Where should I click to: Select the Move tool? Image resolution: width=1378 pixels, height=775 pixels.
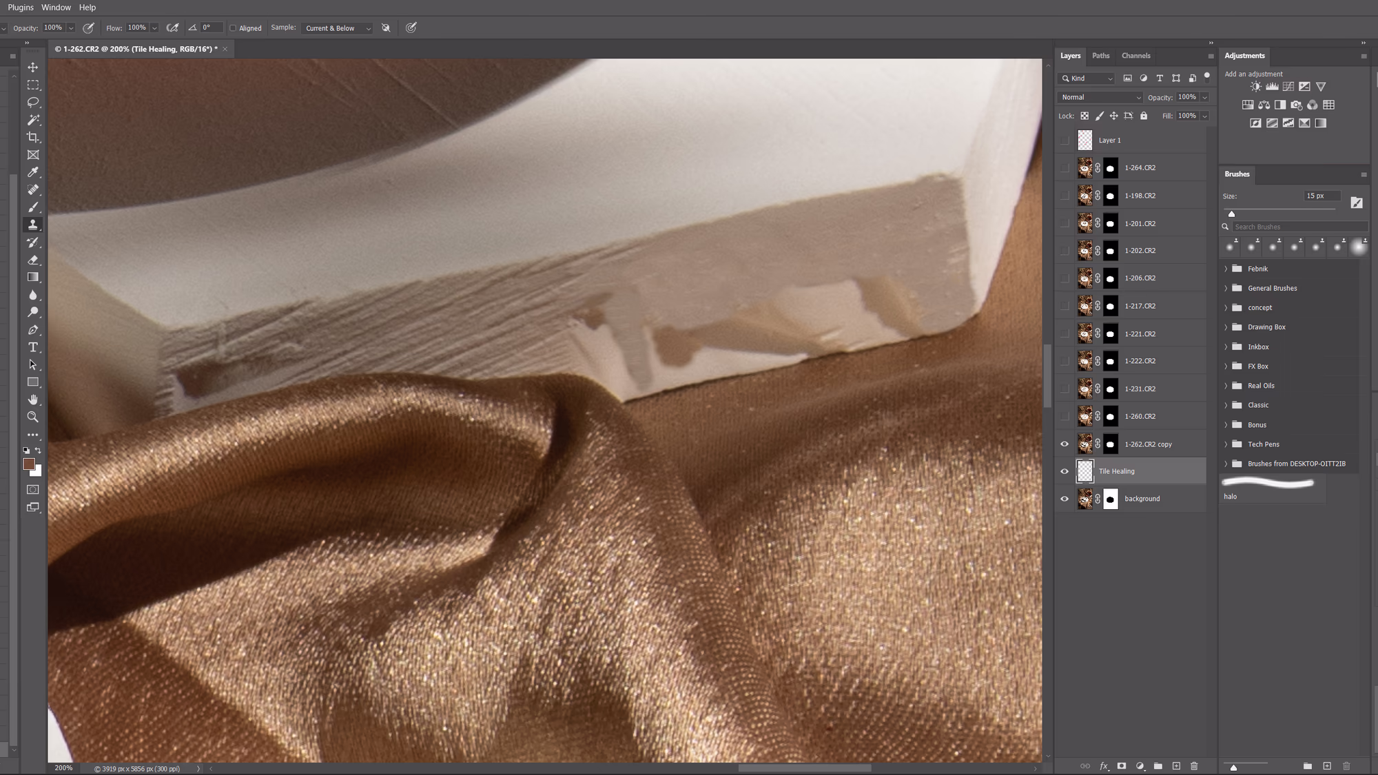pyautogui.click(x=32, y=68)
